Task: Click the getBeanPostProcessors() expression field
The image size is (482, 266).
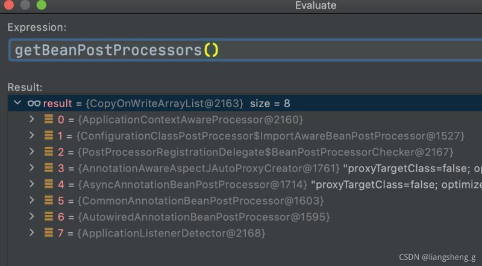Action: click(241, 49)
